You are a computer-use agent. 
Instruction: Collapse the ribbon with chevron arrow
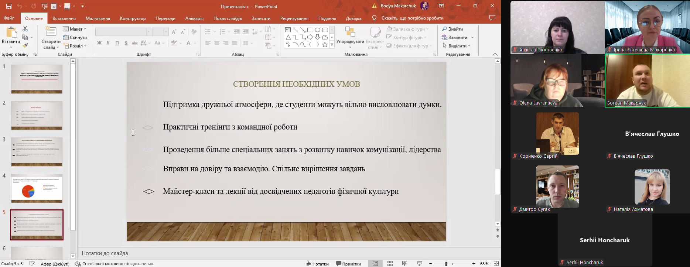point(495,54)
